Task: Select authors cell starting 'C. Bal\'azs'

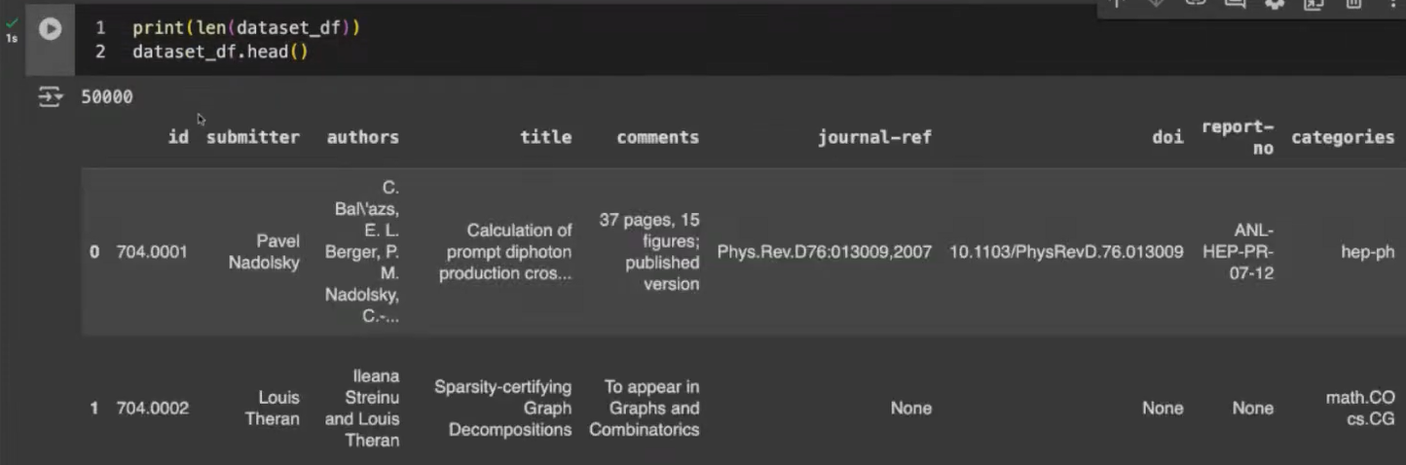Action: (x=361, y=252)
